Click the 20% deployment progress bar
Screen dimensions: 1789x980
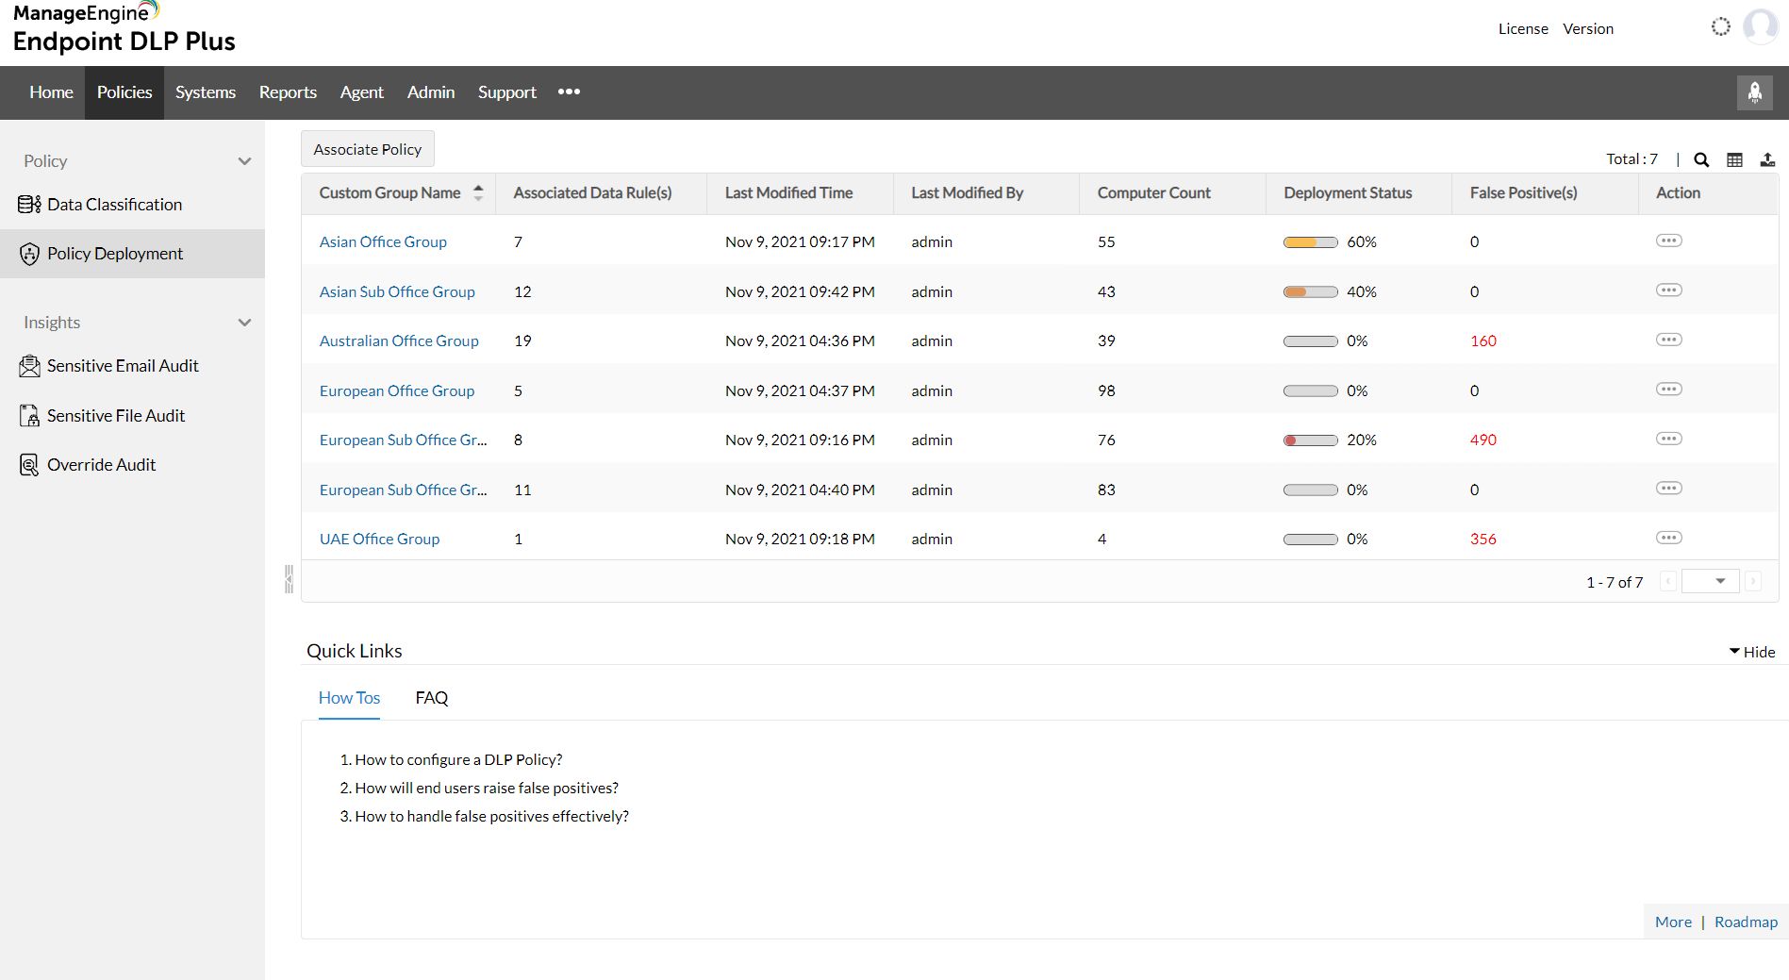click(x=1310, y=440)
